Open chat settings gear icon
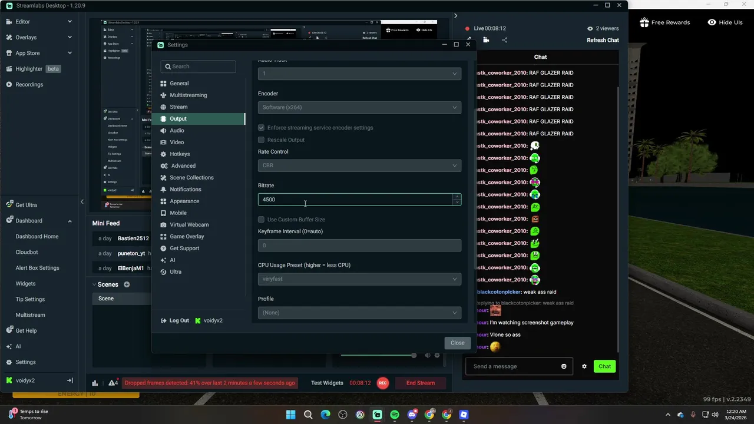This screenshot has height=424, width=754. (x=584, y=366)
